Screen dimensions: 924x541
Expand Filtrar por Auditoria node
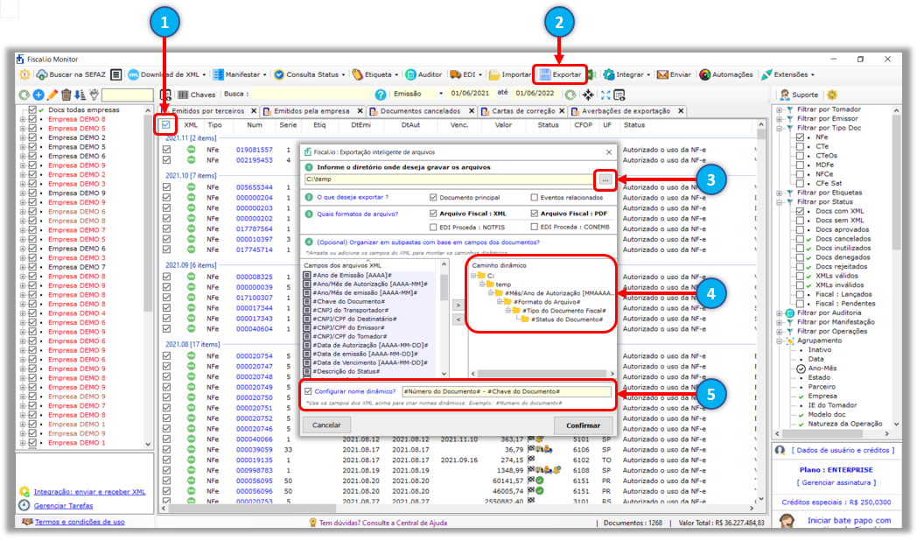[780, 313]
